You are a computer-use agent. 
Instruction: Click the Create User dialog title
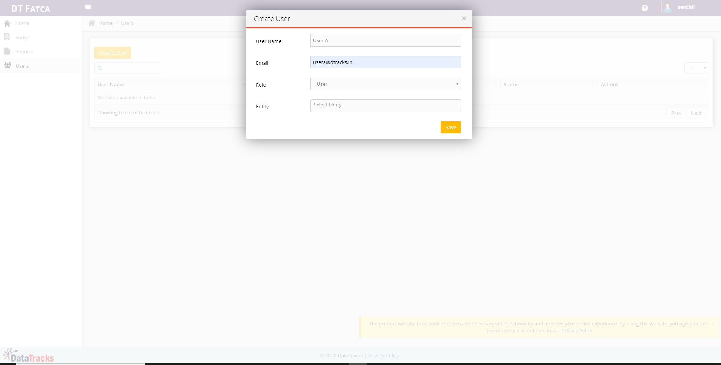tap(272, 18)
